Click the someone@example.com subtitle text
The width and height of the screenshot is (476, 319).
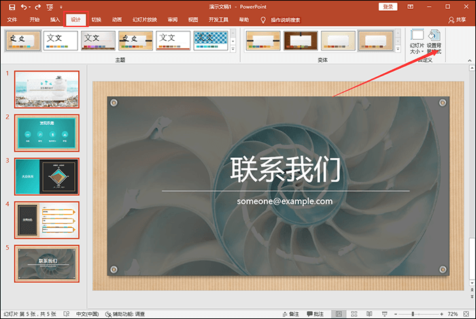(285, 201)
